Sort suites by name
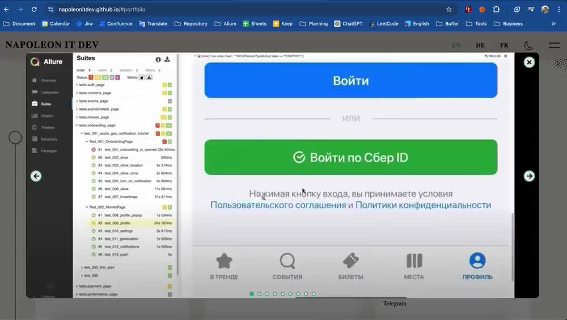 pos(105,70)
